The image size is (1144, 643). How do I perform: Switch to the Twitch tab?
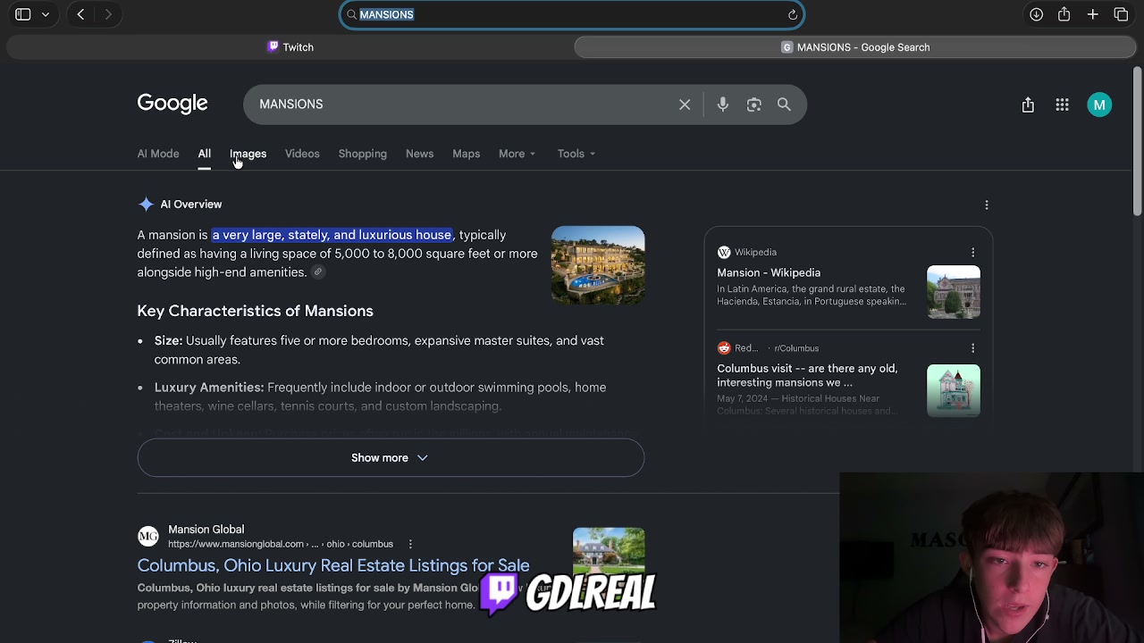point(290,47)
